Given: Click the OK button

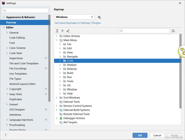Looking at the screenshot, I should pos(140,135).
